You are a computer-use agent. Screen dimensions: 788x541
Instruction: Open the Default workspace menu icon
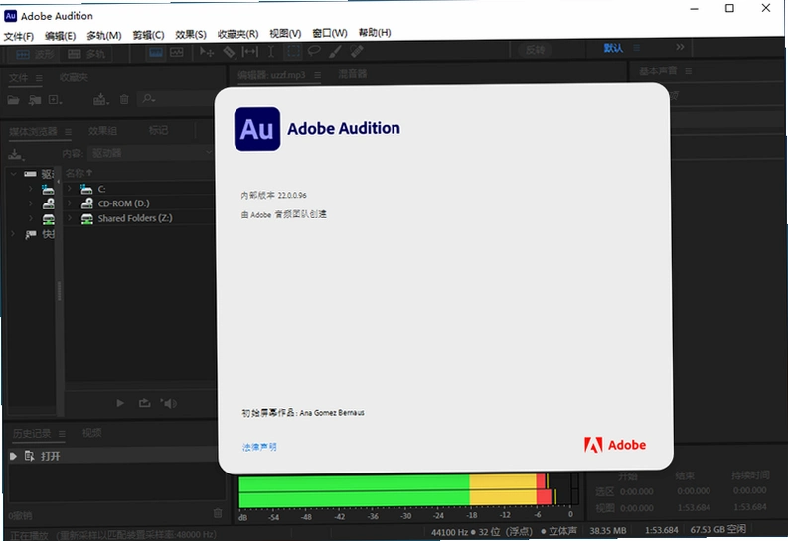tap(637, 48)
